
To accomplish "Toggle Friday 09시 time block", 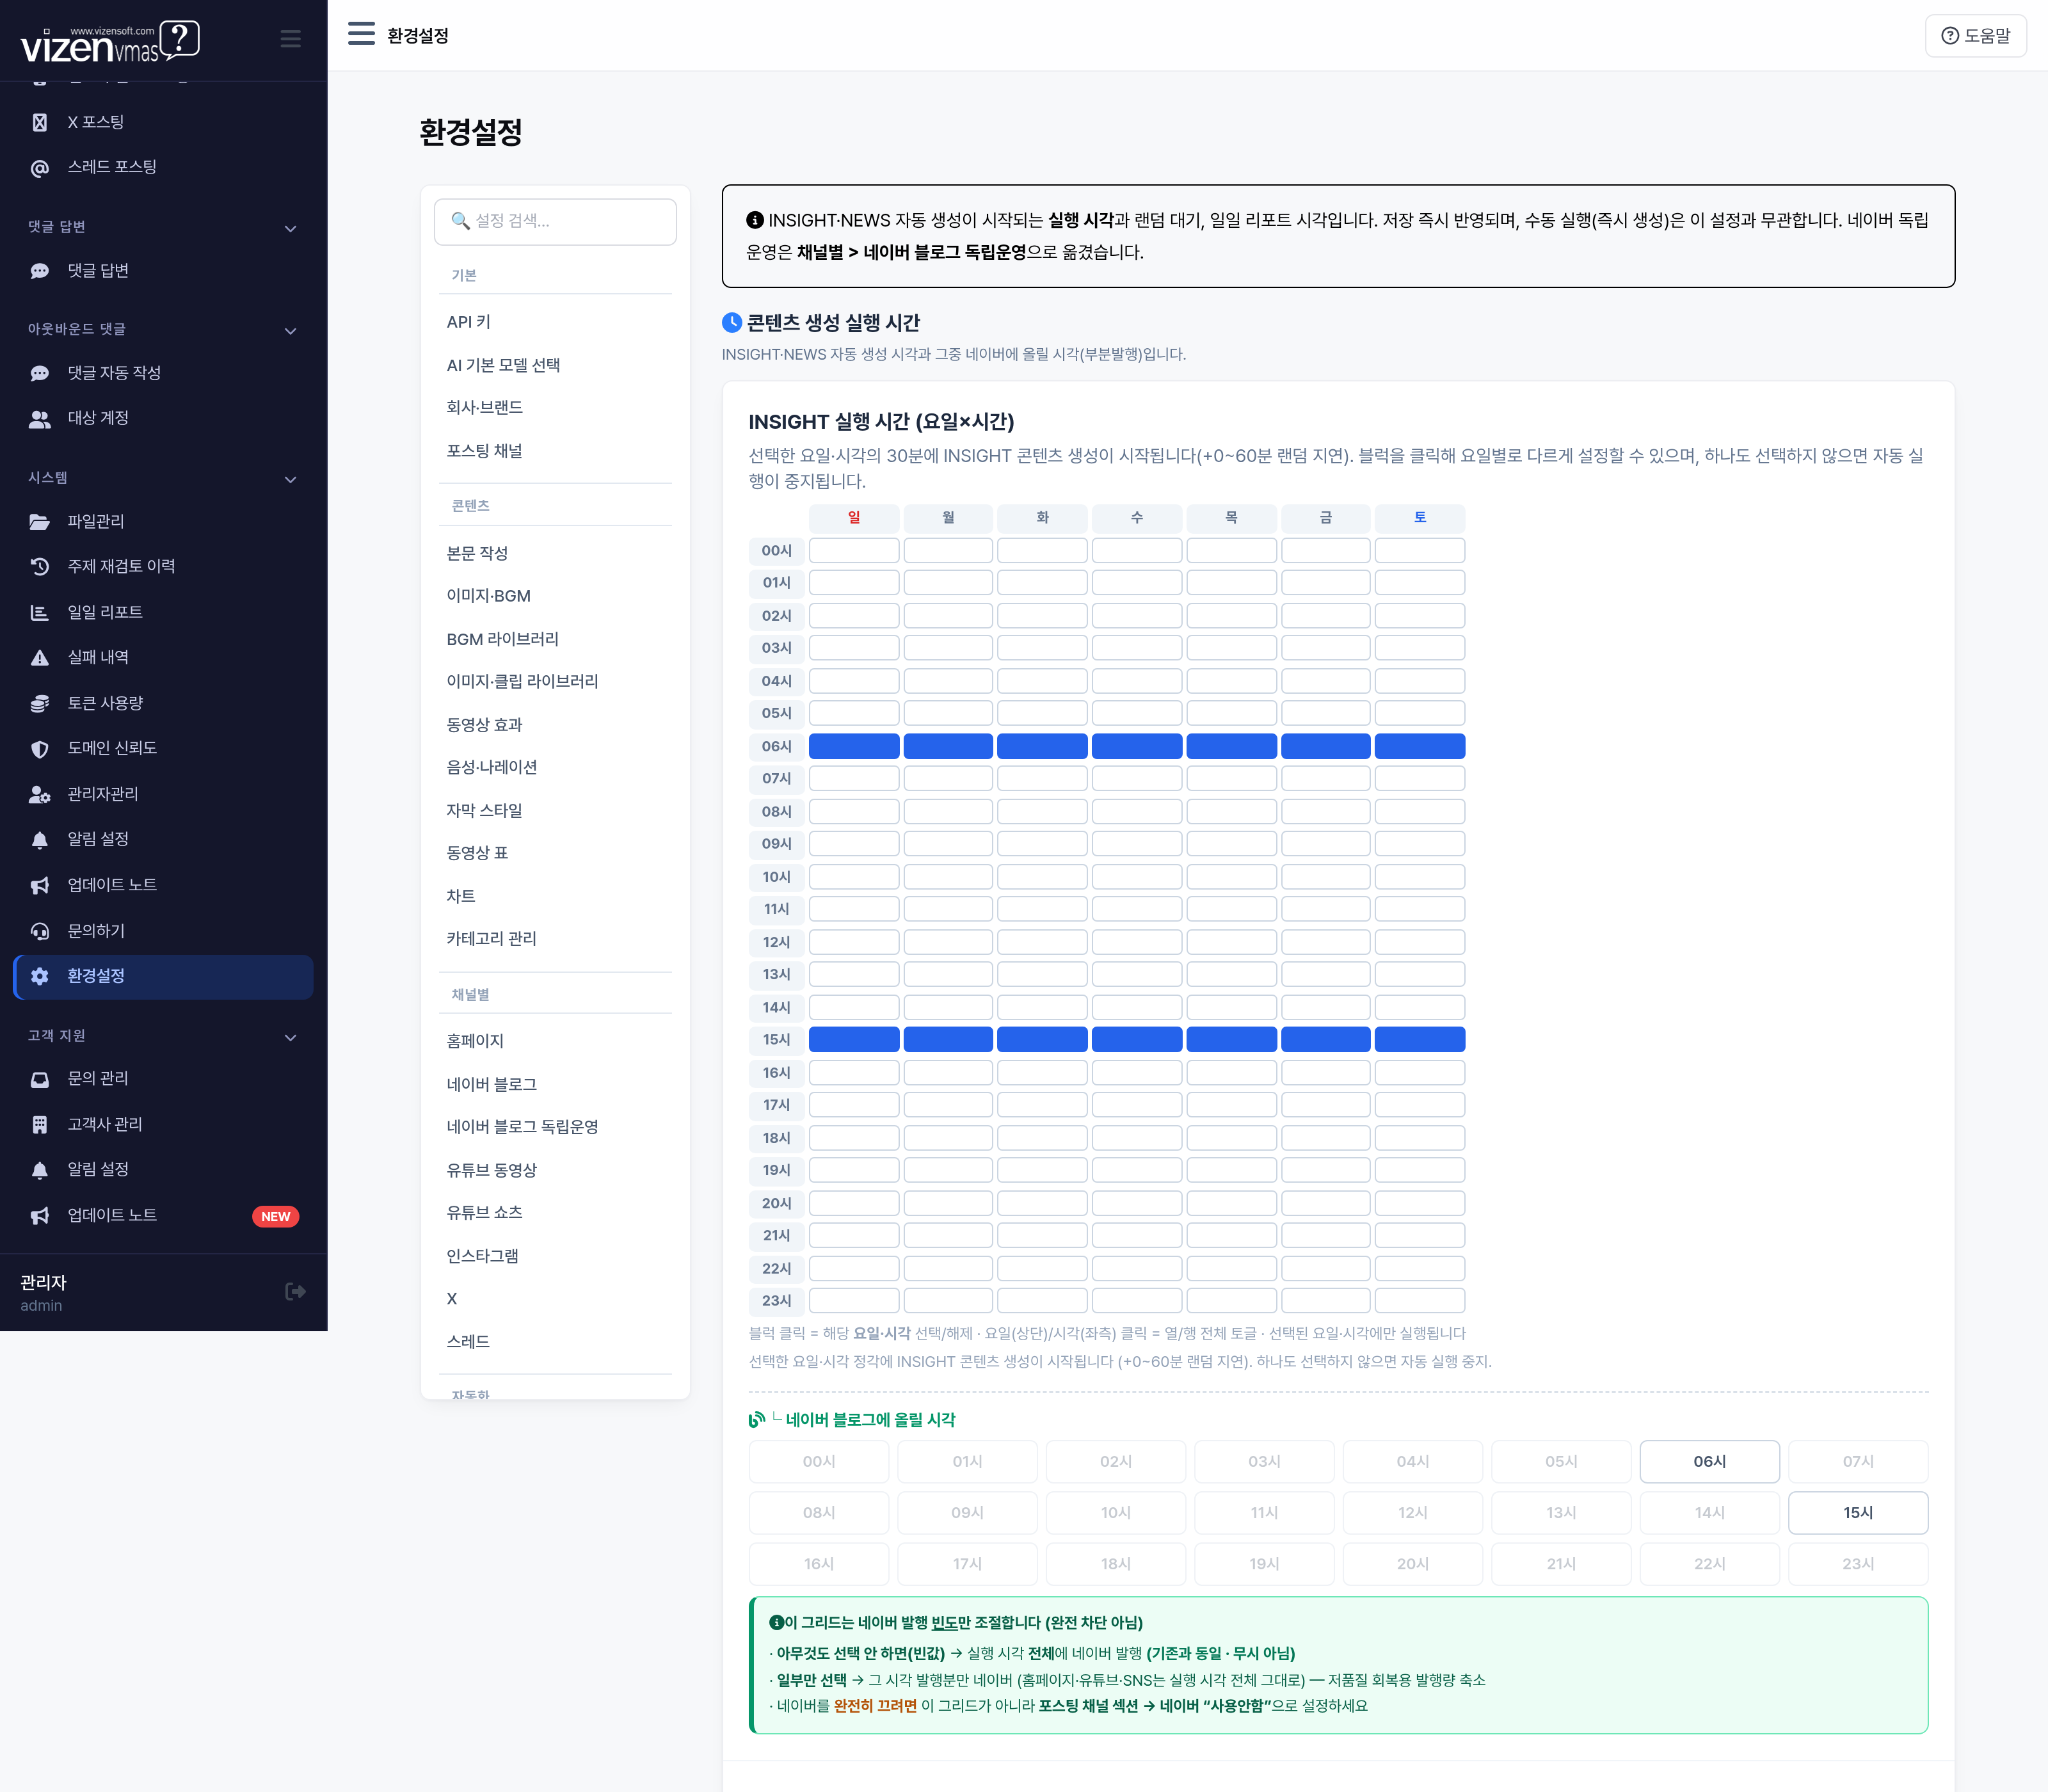I will (1325, 844).
